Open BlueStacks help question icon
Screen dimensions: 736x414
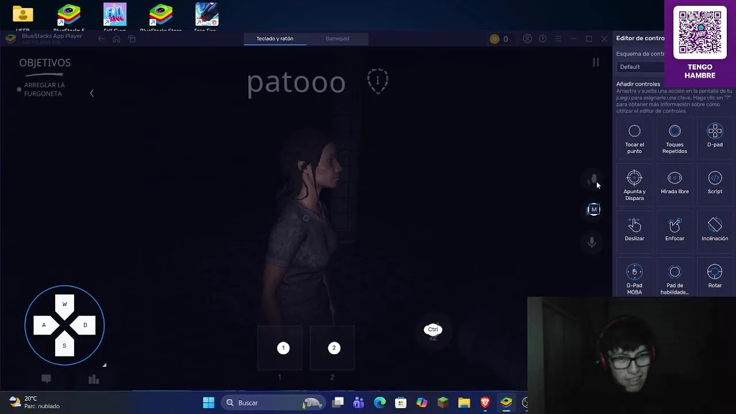543,39
